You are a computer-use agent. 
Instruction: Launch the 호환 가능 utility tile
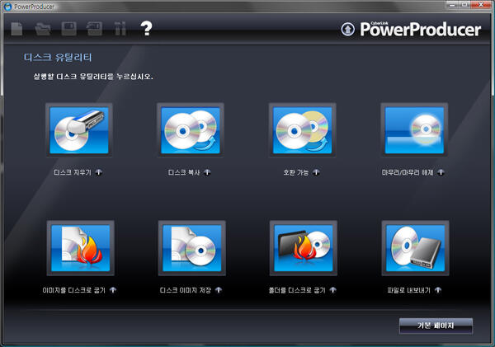point(302,130)
